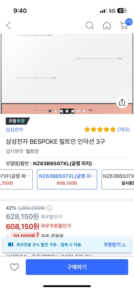Tap the five-star rating display
The width and height of the screenshot is (134, 290).
click(100, 129)
